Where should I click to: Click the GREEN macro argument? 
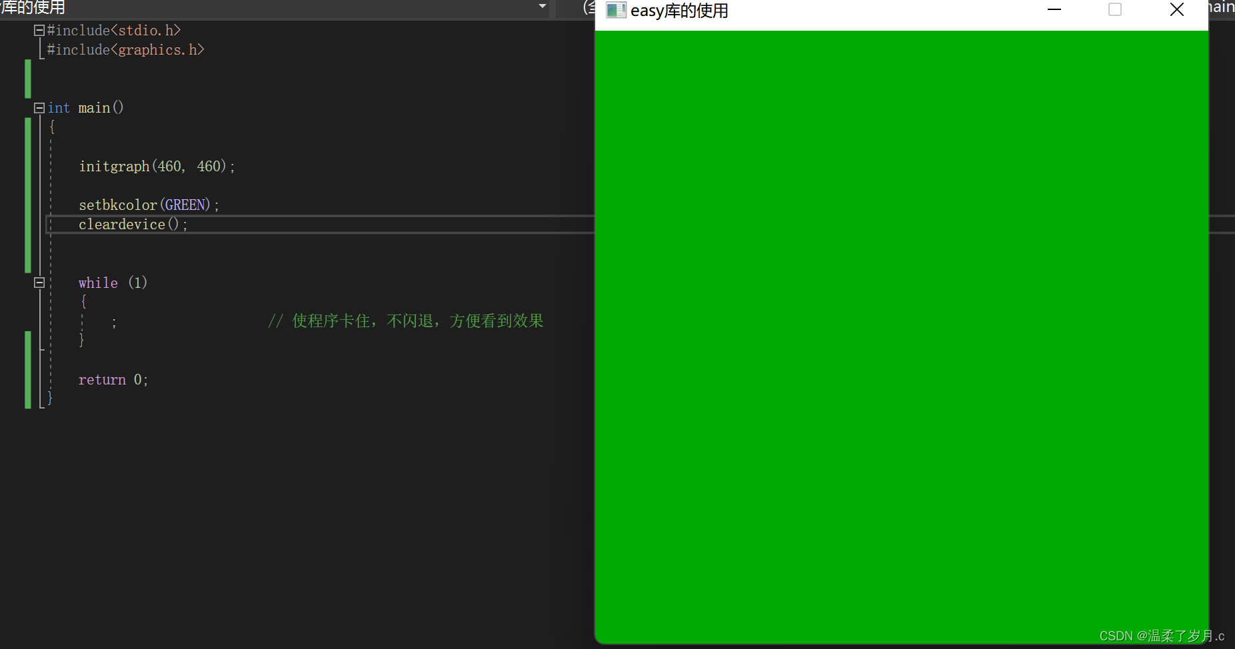click(185, 205)
